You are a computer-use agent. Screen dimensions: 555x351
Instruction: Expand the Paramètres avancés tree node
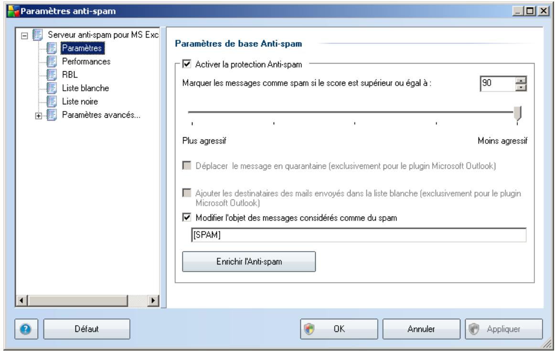click(39, 116)
